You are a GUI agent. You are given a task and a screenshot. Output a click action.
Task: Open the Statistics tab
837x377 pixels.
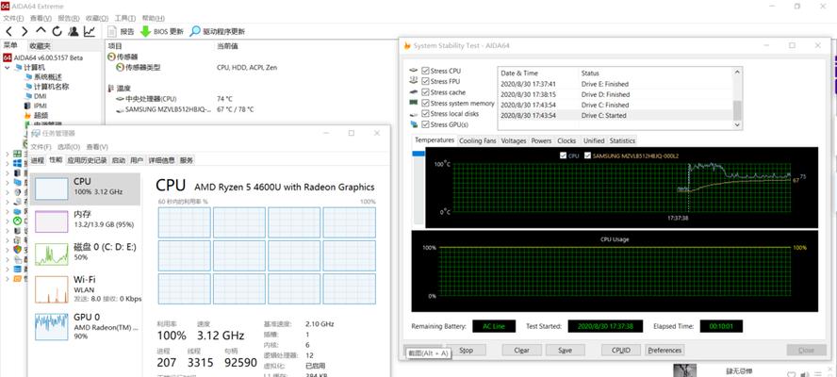pyautogui.click(x=622, y=140)
